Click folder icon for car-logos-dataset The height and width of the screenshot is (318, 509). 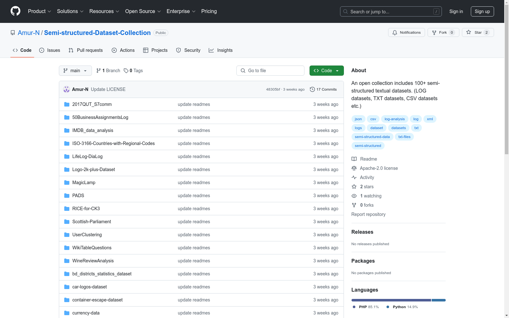coord(67,287)
